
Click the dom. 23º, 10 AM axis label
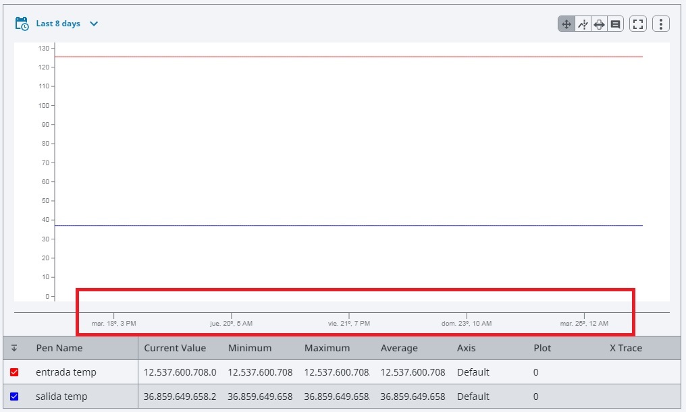(x=467, y=324)
